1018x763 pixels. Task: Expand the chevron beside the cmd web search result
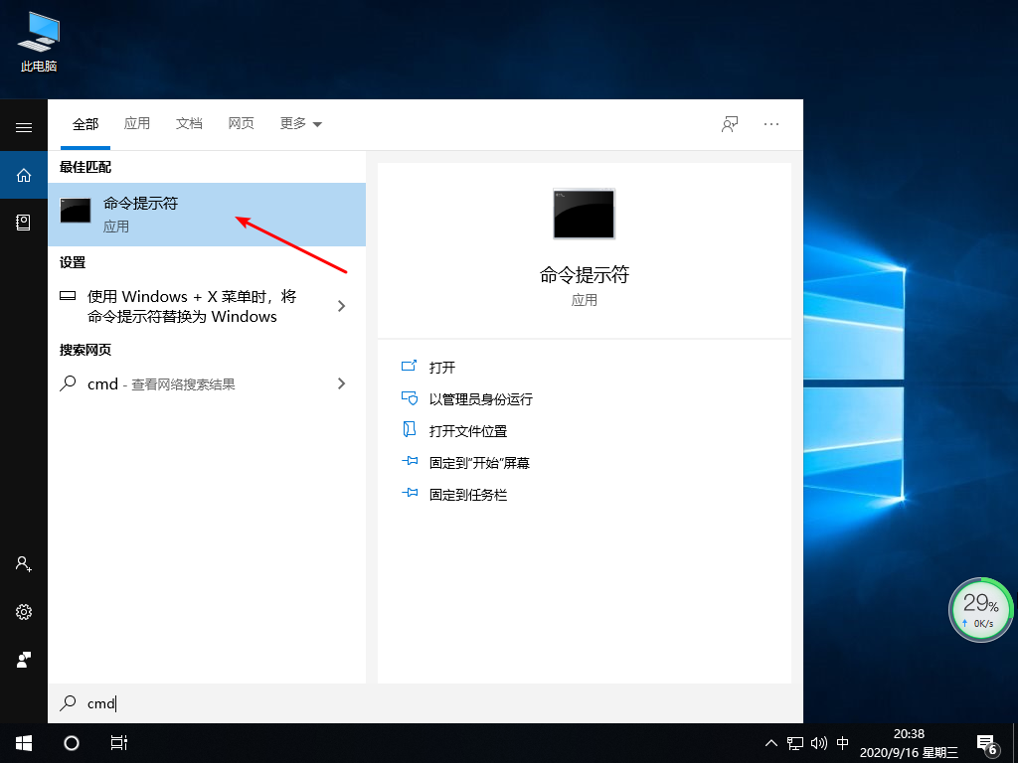point(341,383)
